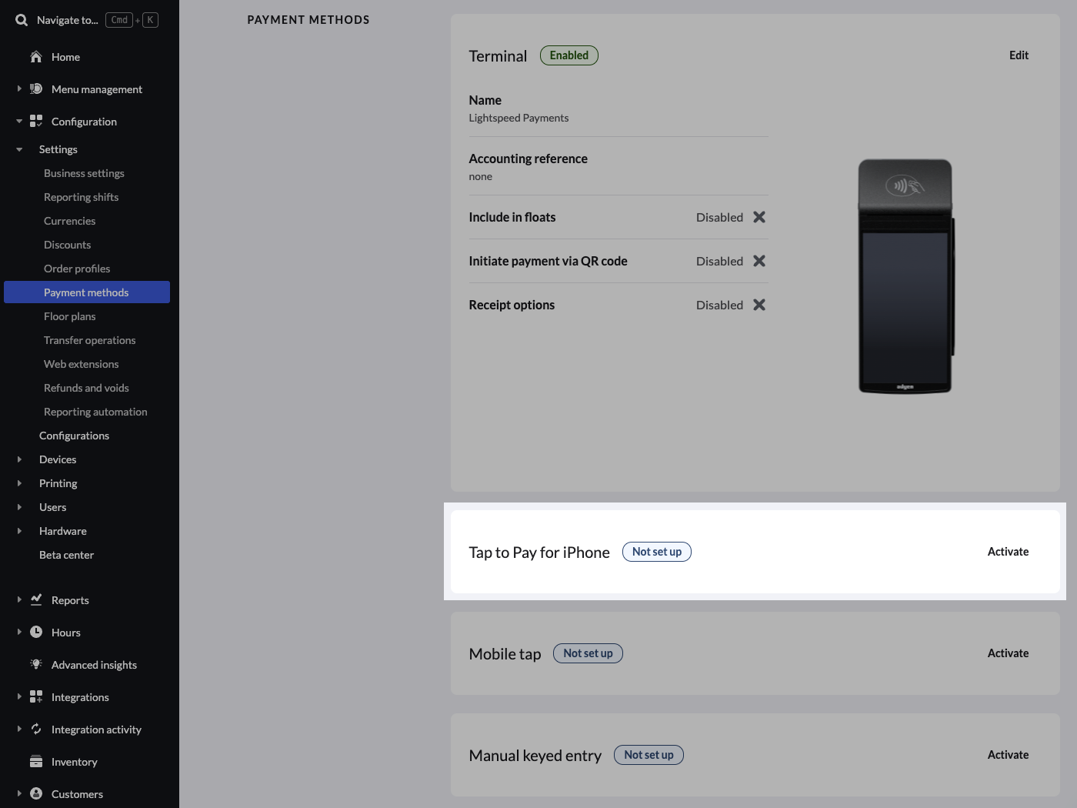Click the Integration activity sync icon
1077x808 pixels.
coord(36,729)
